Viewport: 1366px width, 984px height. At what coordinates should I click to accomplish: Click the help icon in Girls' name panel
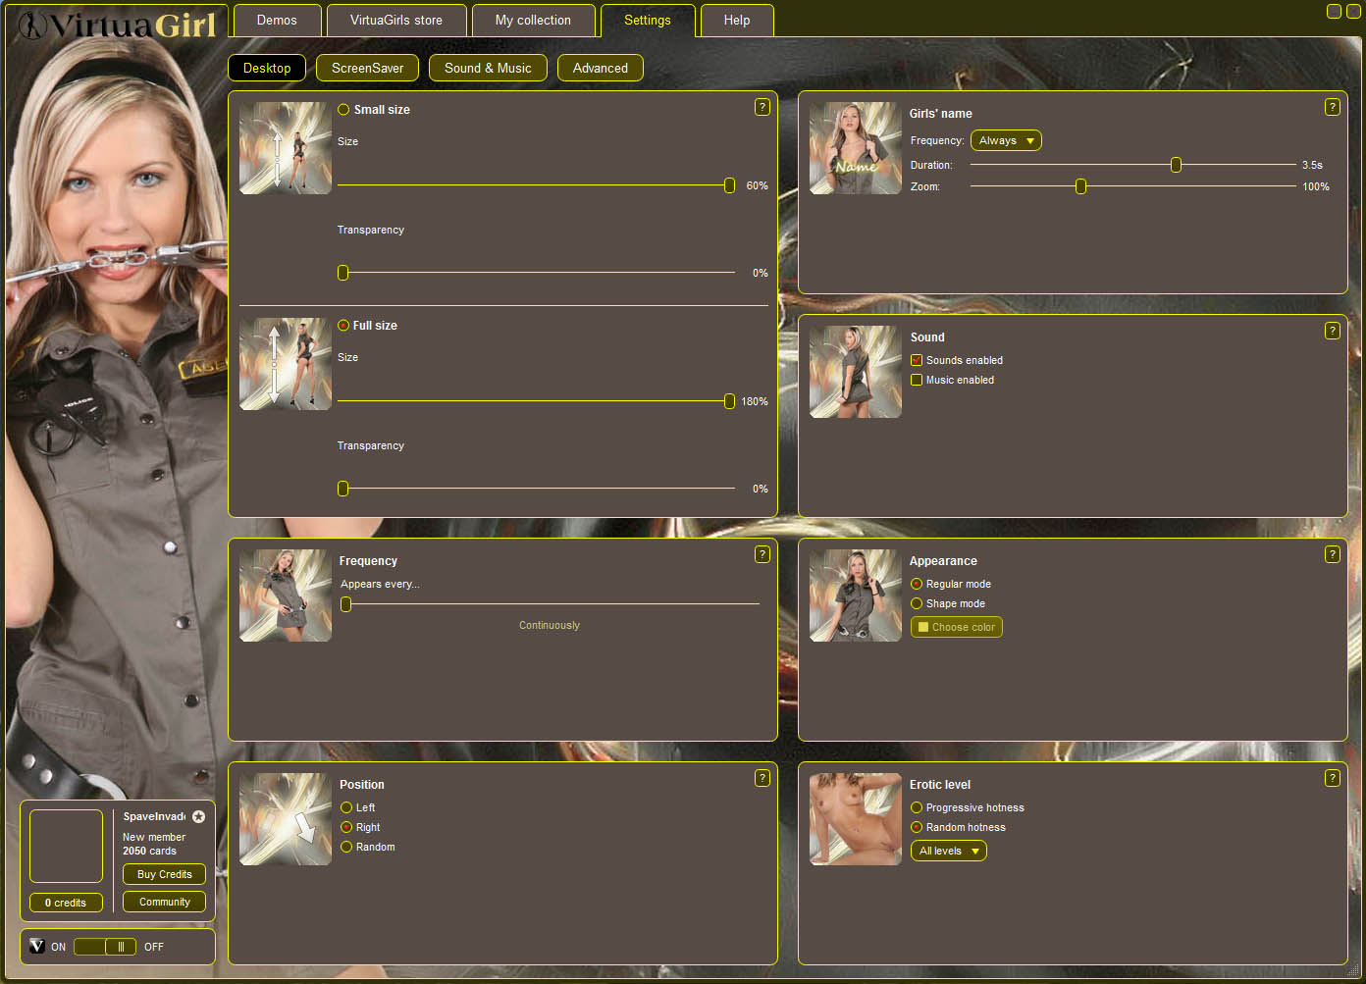click(1332, 107)
